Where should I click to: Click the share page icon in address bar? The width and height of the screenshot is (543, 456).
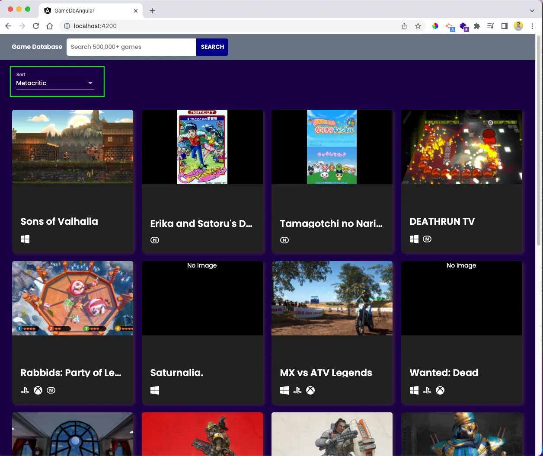[404, 26]
